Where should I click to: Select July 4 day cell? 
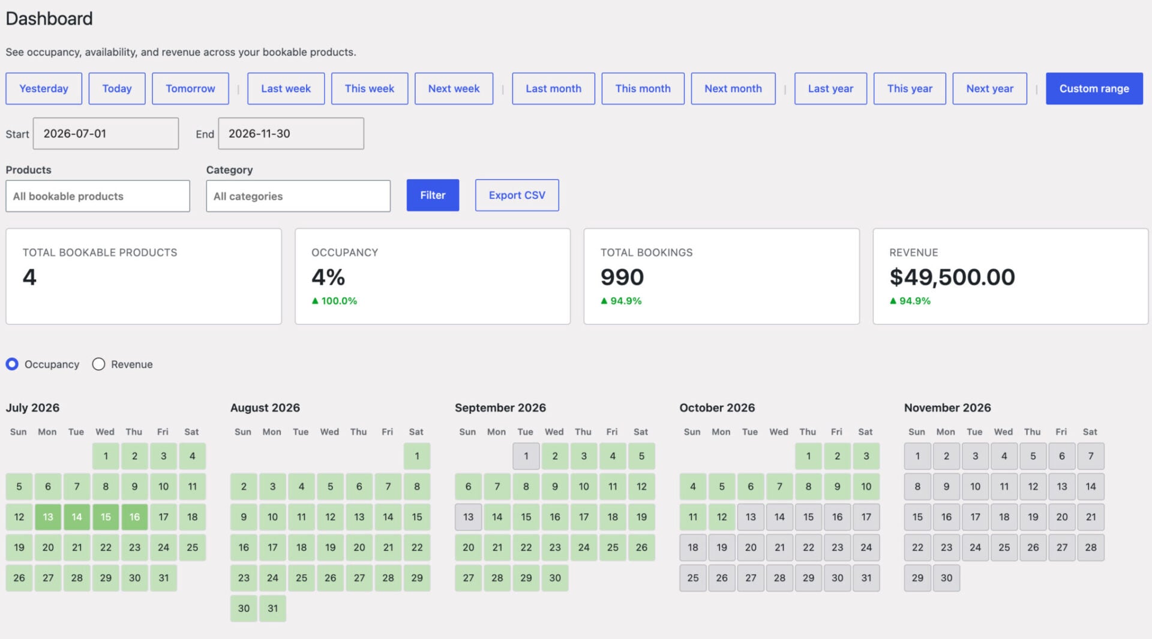[x=192, y=456]
